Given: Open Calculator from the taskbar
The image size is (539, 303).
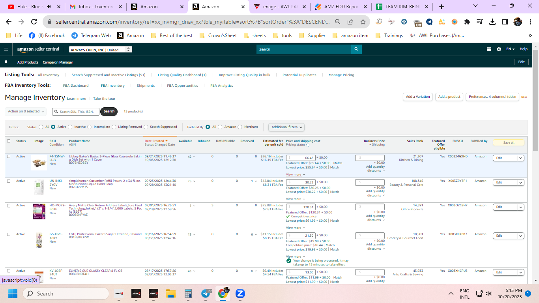Looking at the screenshot, I should click(188, 294).
